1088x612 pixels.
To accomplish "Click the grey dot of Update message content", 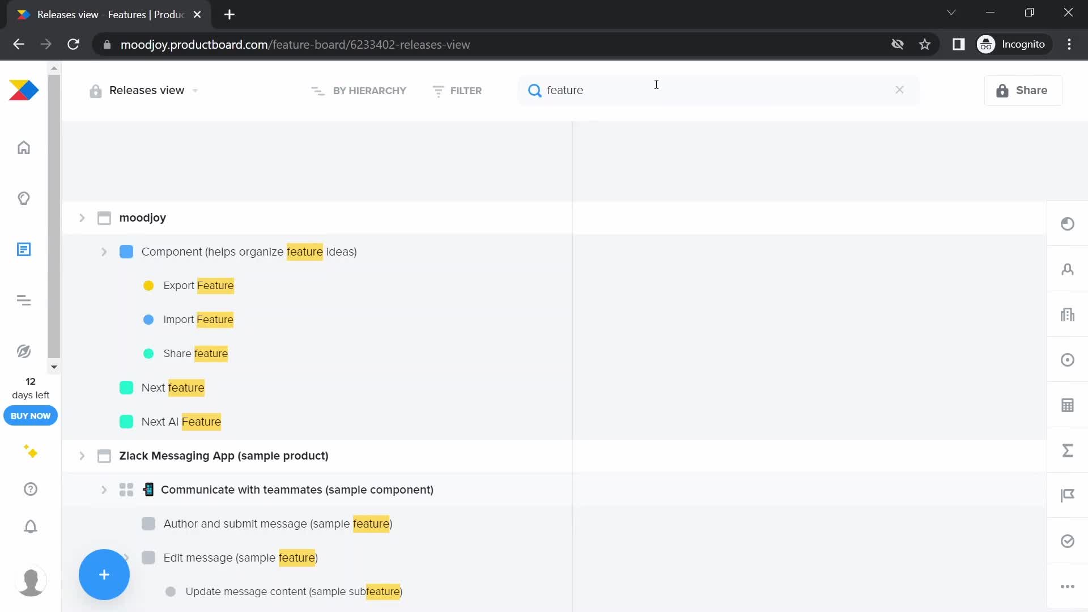I will [x=171, y=592].
